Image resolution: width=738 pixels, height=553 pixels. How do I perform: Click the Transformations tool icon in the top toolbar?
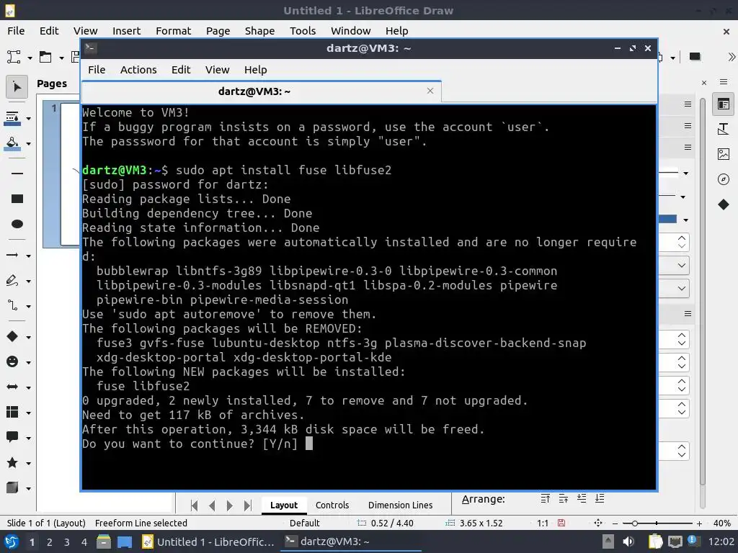click(14, 57)
